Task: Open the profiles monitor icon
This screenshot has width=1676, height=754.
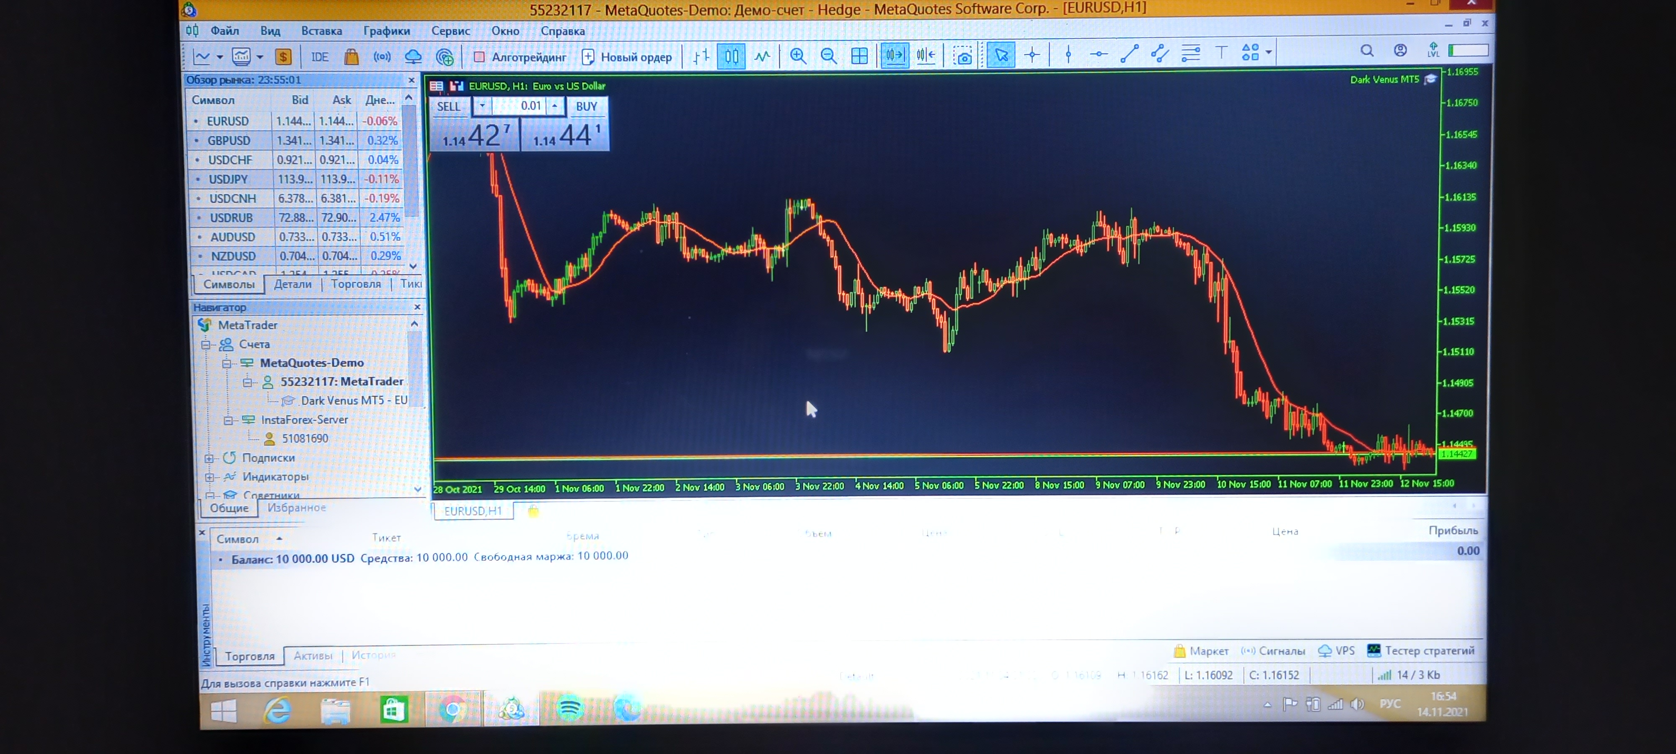Action: click(241, 57)
